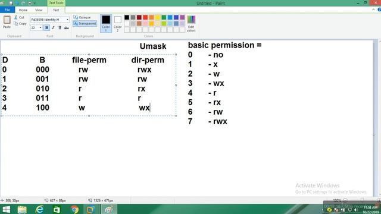381x214 pixels.
Task: Pick the lime color swatch
Action: tap(164, 24)
